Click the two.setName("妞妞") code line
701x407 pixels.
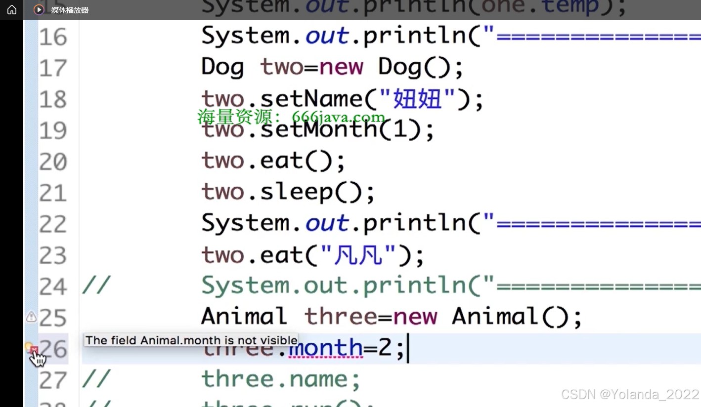click(342, 100)
